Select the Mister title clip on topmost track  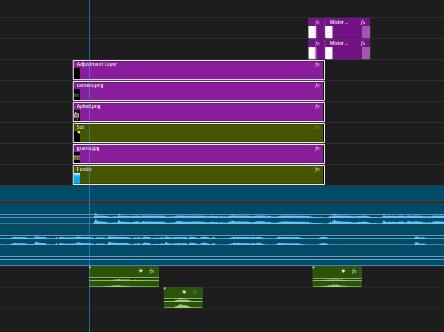(348, 28)
